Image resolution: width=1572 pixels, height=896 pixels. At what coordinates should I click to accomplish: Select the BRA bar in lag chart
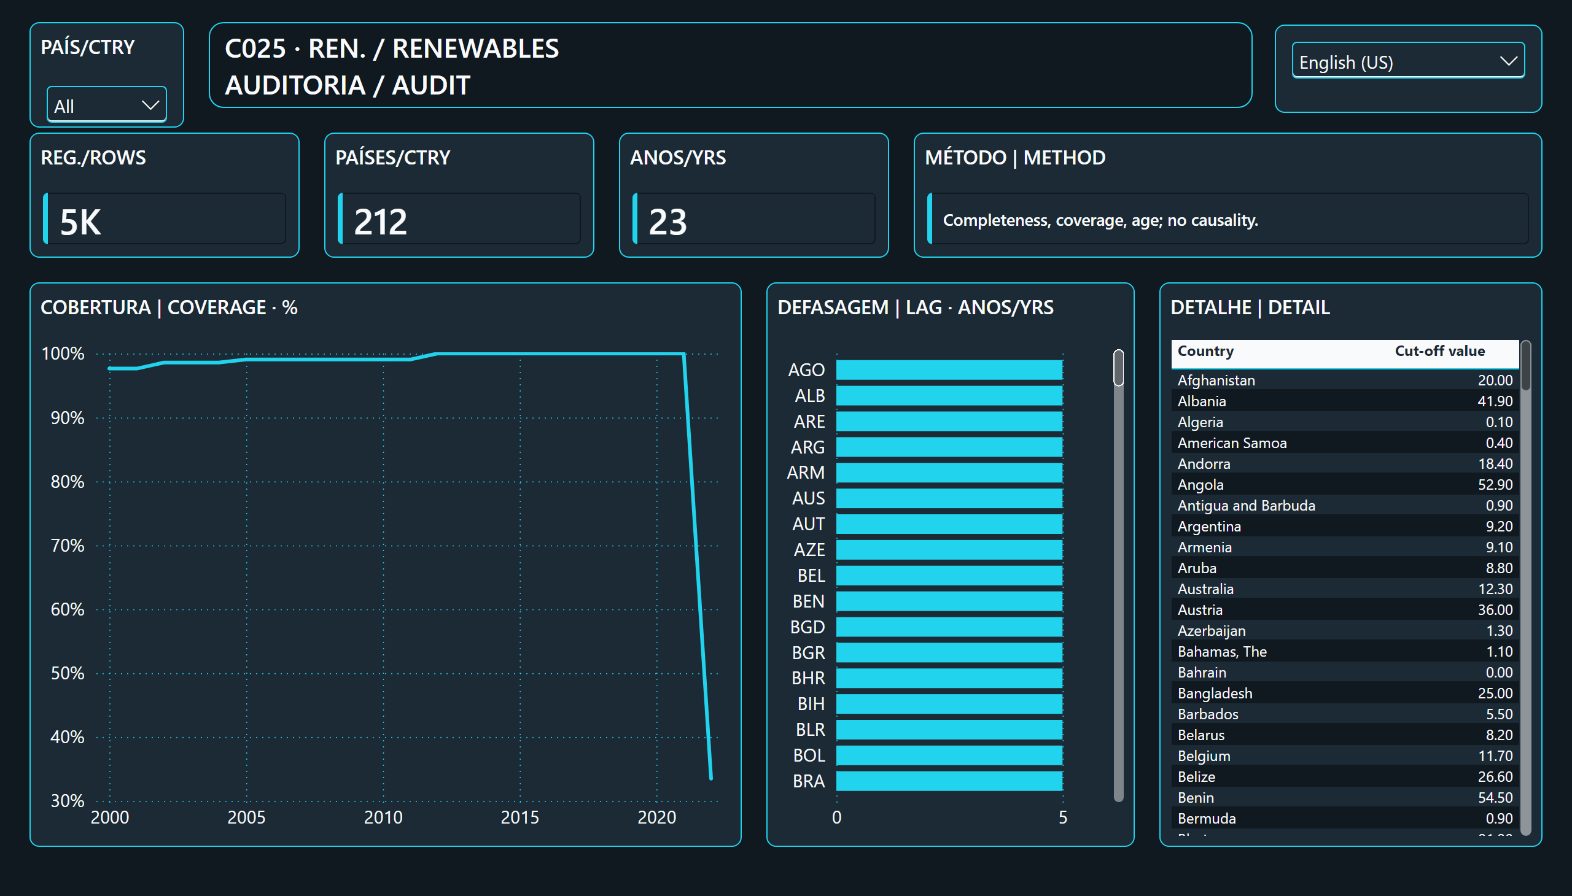(949, 781)
